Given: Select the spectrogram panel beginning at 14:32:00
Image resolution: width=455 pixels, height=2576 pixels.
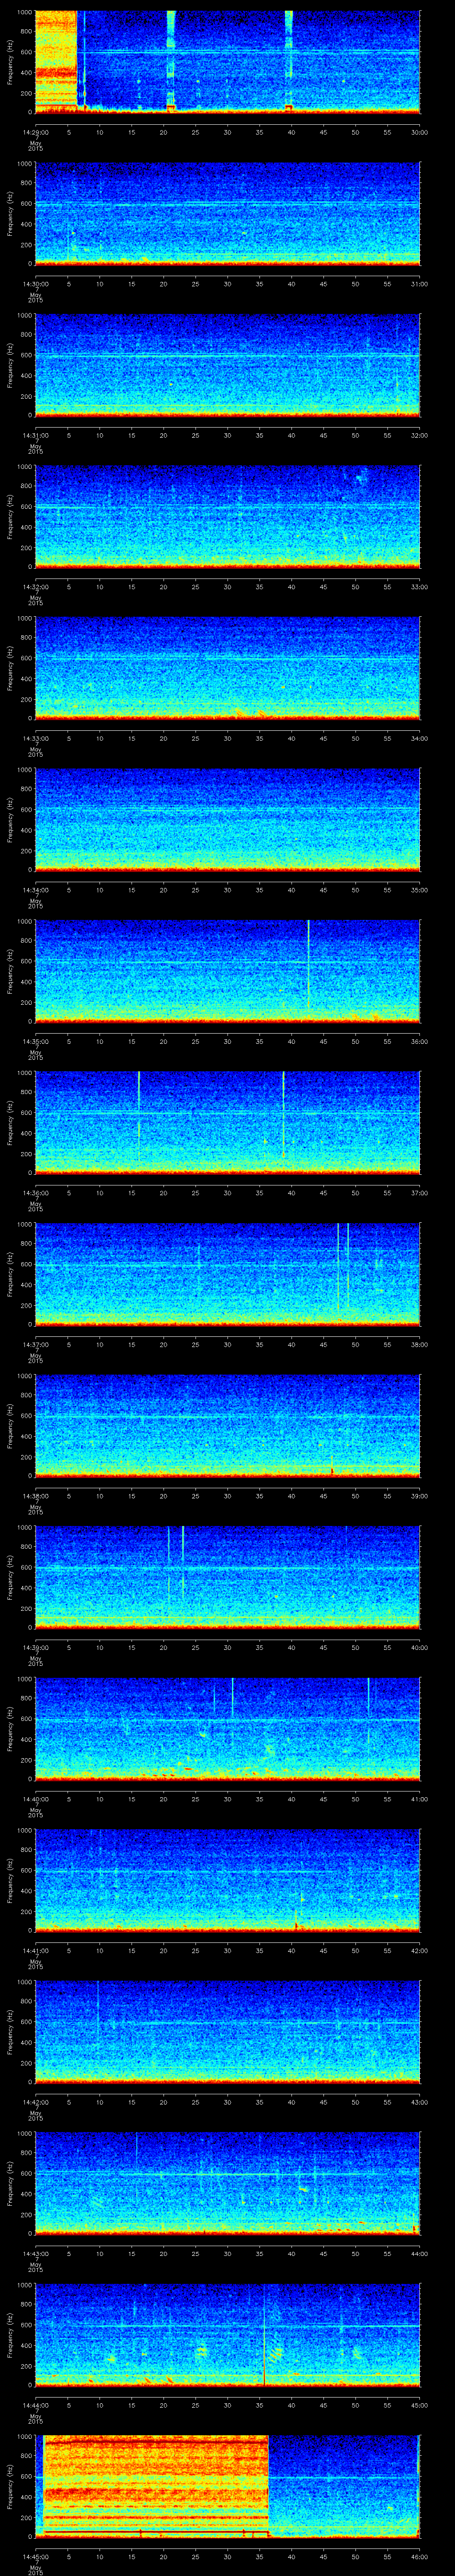Looking at the screenshot, I should 227,517.
